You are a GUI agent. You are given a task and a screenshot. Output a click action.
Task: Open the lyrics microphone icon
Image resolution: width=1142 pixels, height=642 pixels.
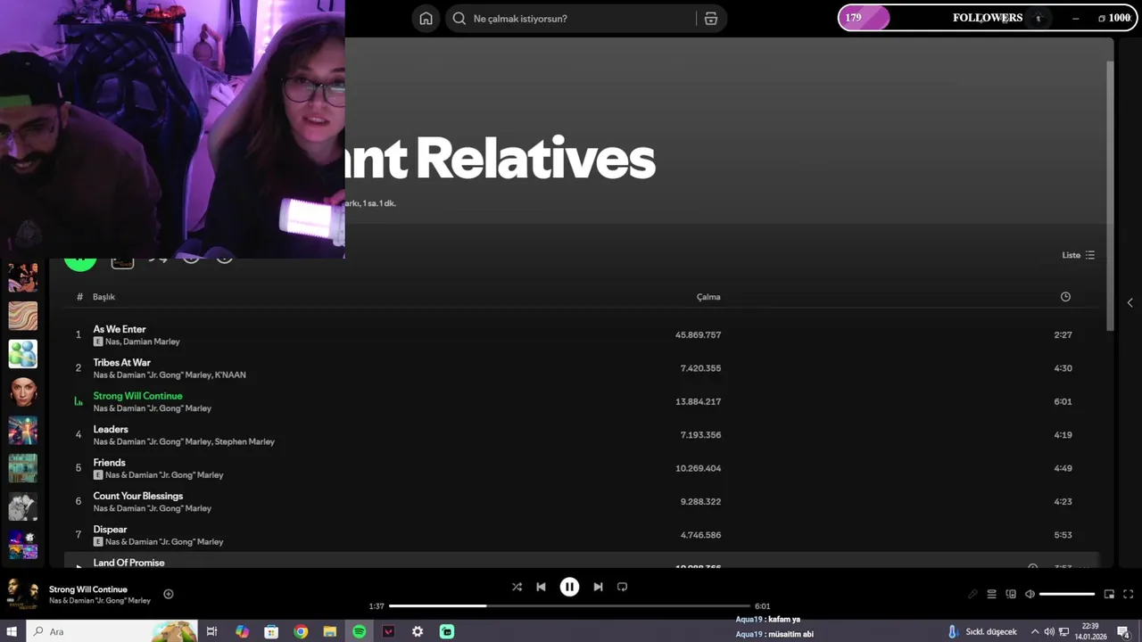972,594
